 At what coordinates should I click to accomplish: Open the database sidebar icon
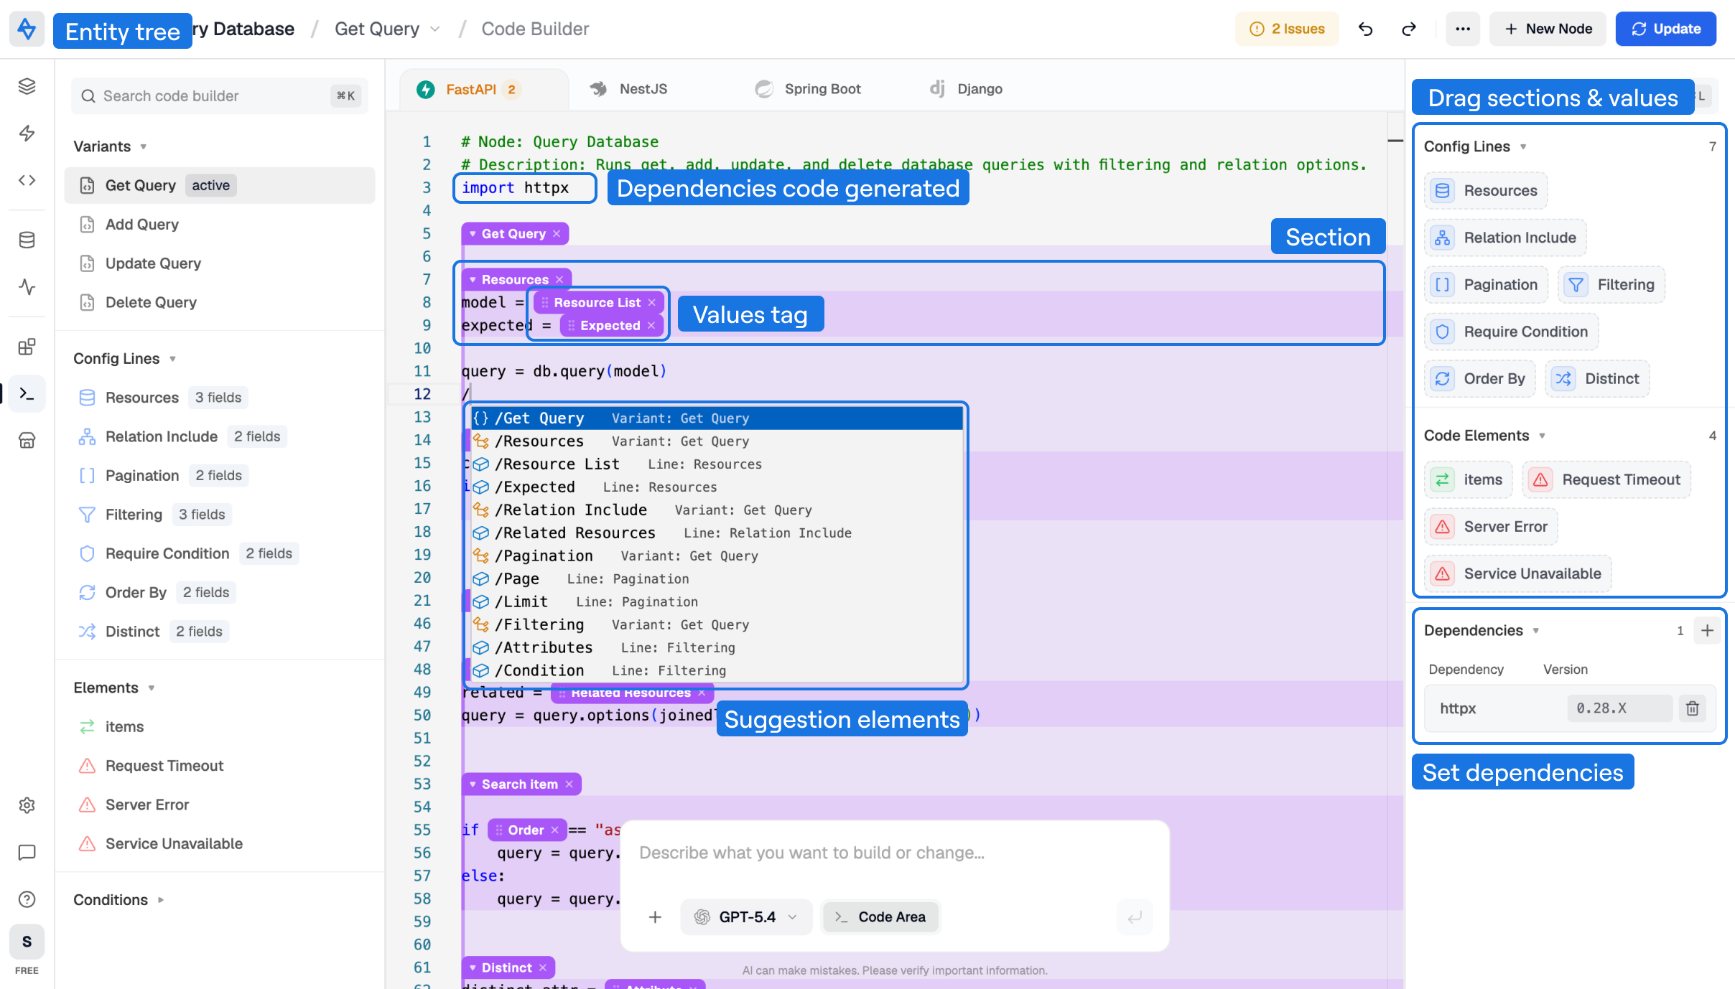(x=27, y=240)
